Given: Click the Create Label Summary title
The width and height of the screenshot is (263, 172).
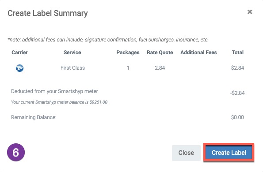Looking at the screenshot, I should tap(48, 13).
